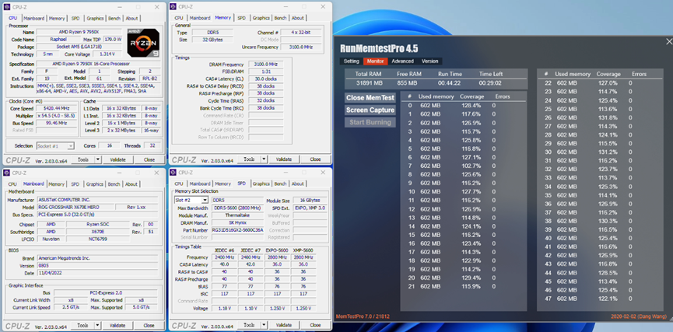The height and width of the screenshot is (332, 673).
Task: Click the Total RAM value 31891 MB
Action: coord(368,83)
